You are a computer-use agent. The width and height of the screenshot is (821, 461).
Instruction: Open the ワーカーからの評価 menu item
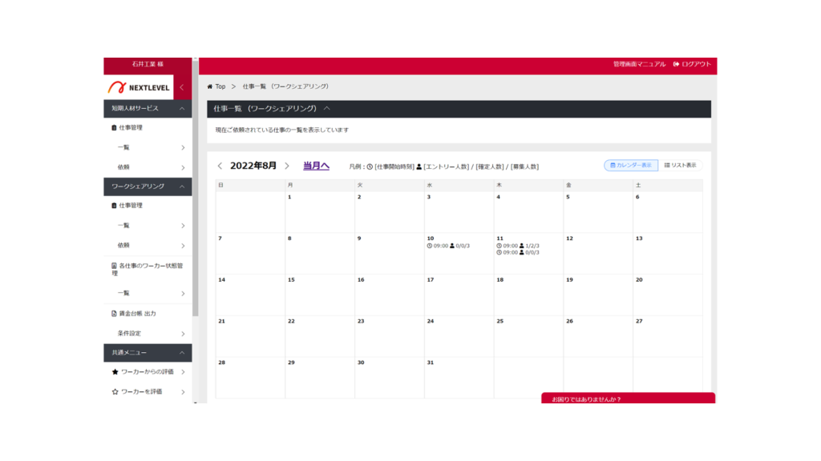148,372
